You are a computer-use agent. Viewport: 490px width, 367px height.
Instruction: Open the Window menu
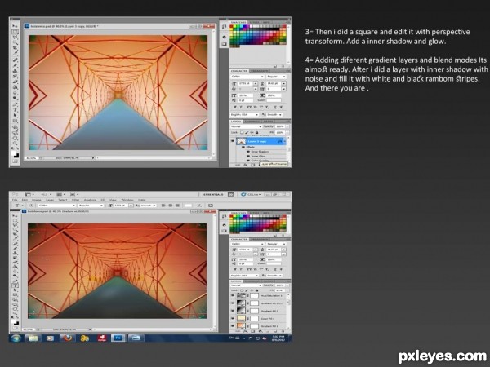tap(127, 200)
